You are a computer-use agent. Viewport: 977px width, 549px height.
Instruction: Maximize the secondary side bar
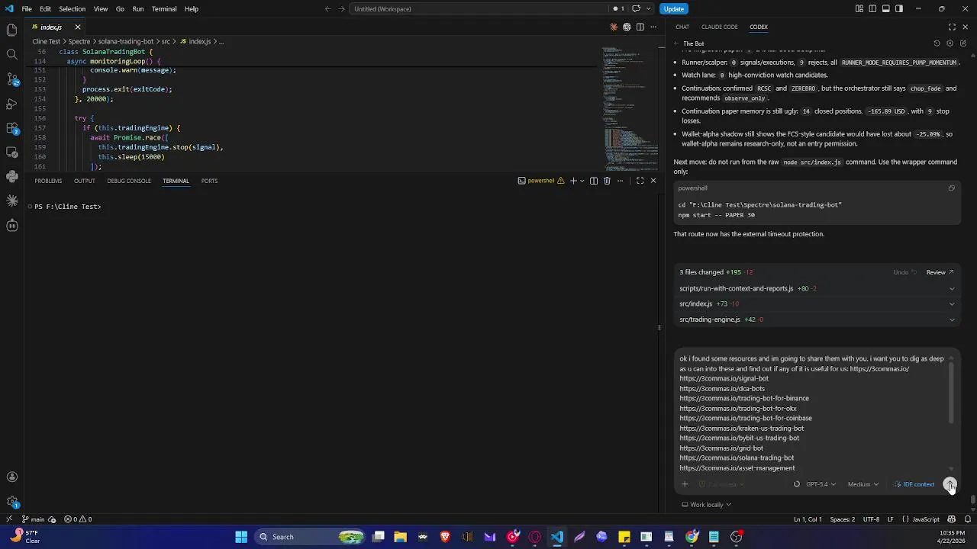click(x=952, y=27)
